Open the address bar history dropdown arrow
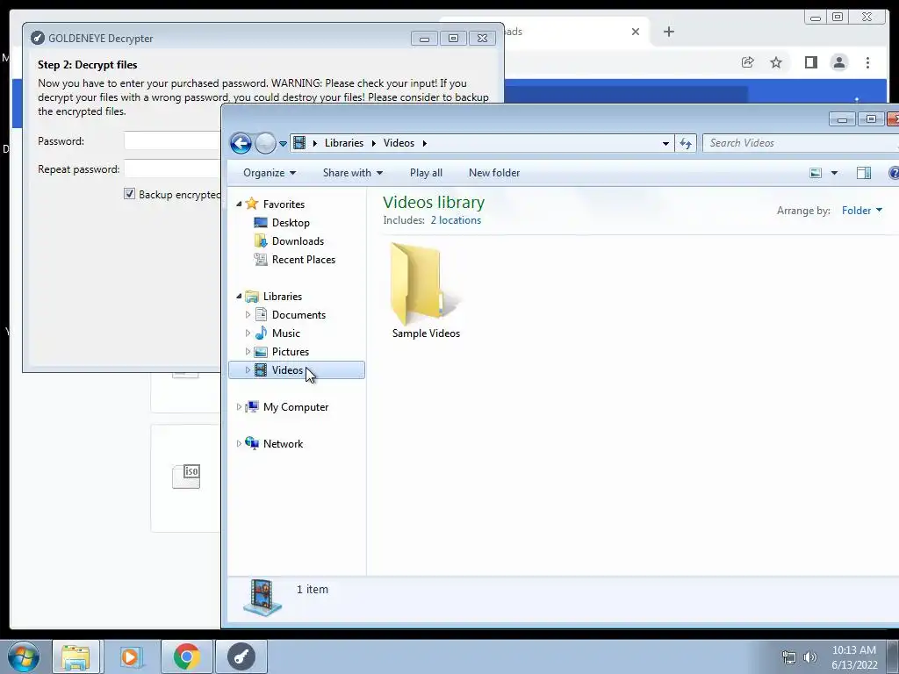The image size is (899, 674). tap(665, 143)
